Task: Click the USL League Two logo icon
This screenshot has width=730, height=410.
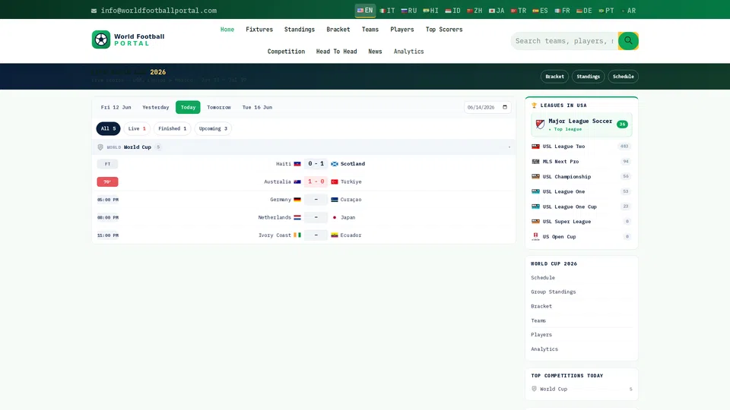Action: tap(535, 147)
